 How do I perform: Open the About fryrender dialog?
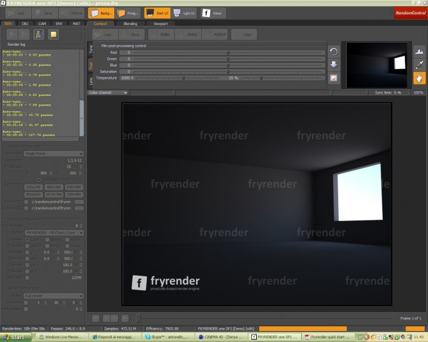tap(213, 13)
